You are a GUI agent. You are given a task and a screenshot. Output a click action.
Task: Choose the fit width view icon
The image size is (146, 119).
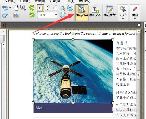coord(54,8)
